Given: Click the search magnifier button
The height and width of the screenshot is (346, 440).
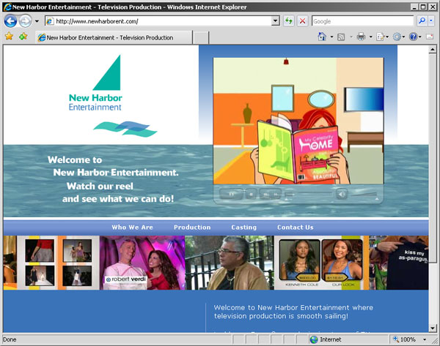Looking at the screenshot, I should point(422,21).
